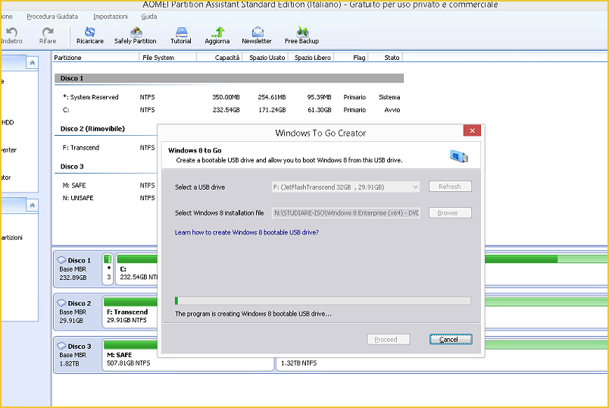The image size is (609, 408).
Task: Click the Indietro undo icon
Action: point(11,32)
